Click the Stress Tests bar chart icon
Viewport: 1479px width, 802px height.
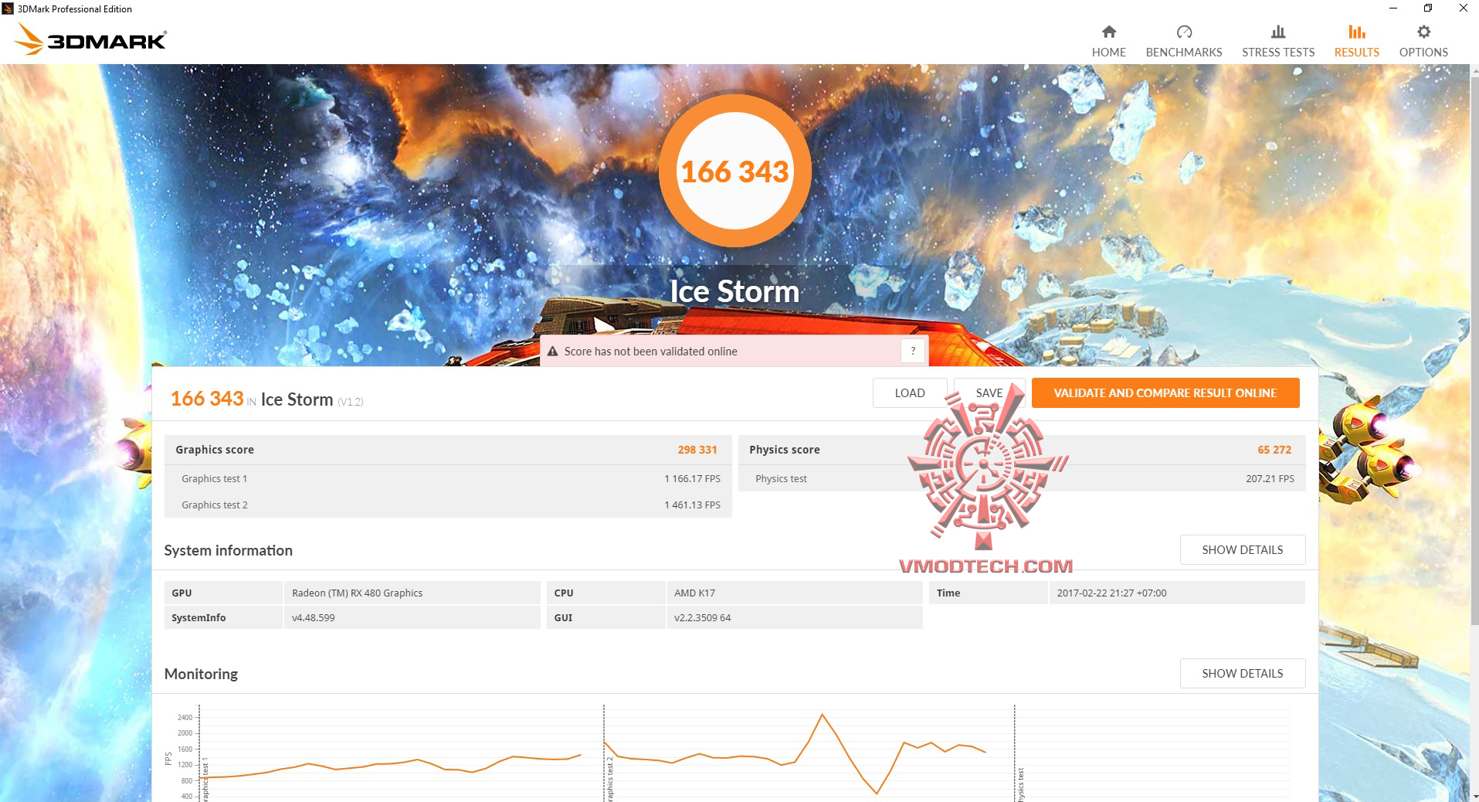tap(1278, 32)
